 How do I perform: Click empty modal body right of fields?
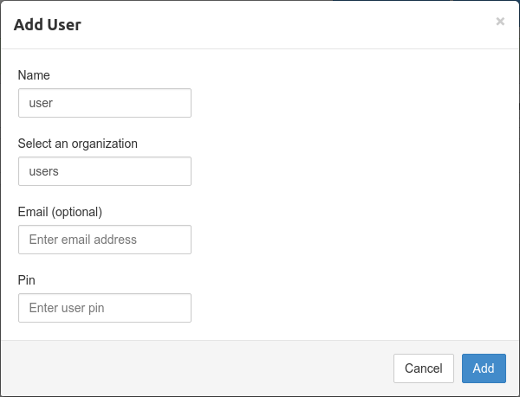coord(354,195)
